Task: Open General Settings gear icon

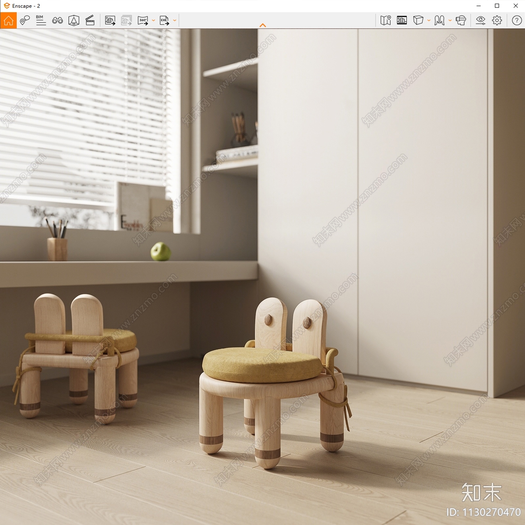Action: click(497, 20)
